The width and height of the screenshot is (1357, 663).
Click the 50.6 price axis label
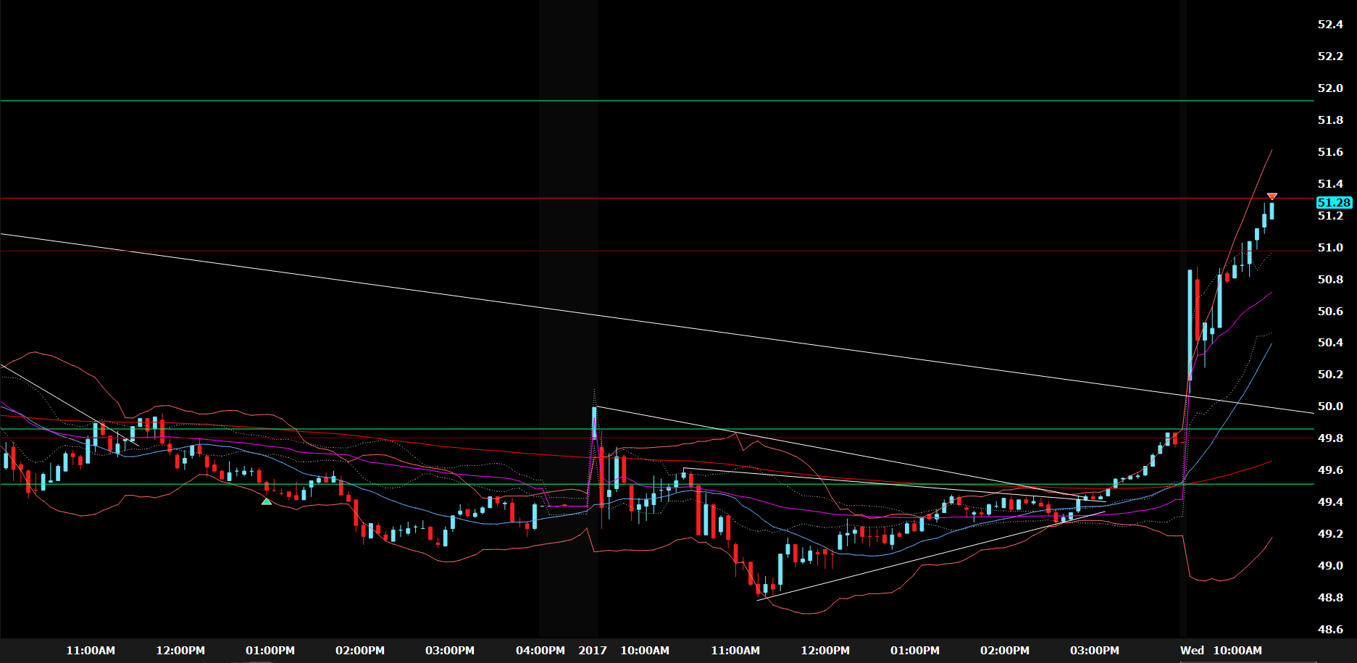pos(1330,312)
